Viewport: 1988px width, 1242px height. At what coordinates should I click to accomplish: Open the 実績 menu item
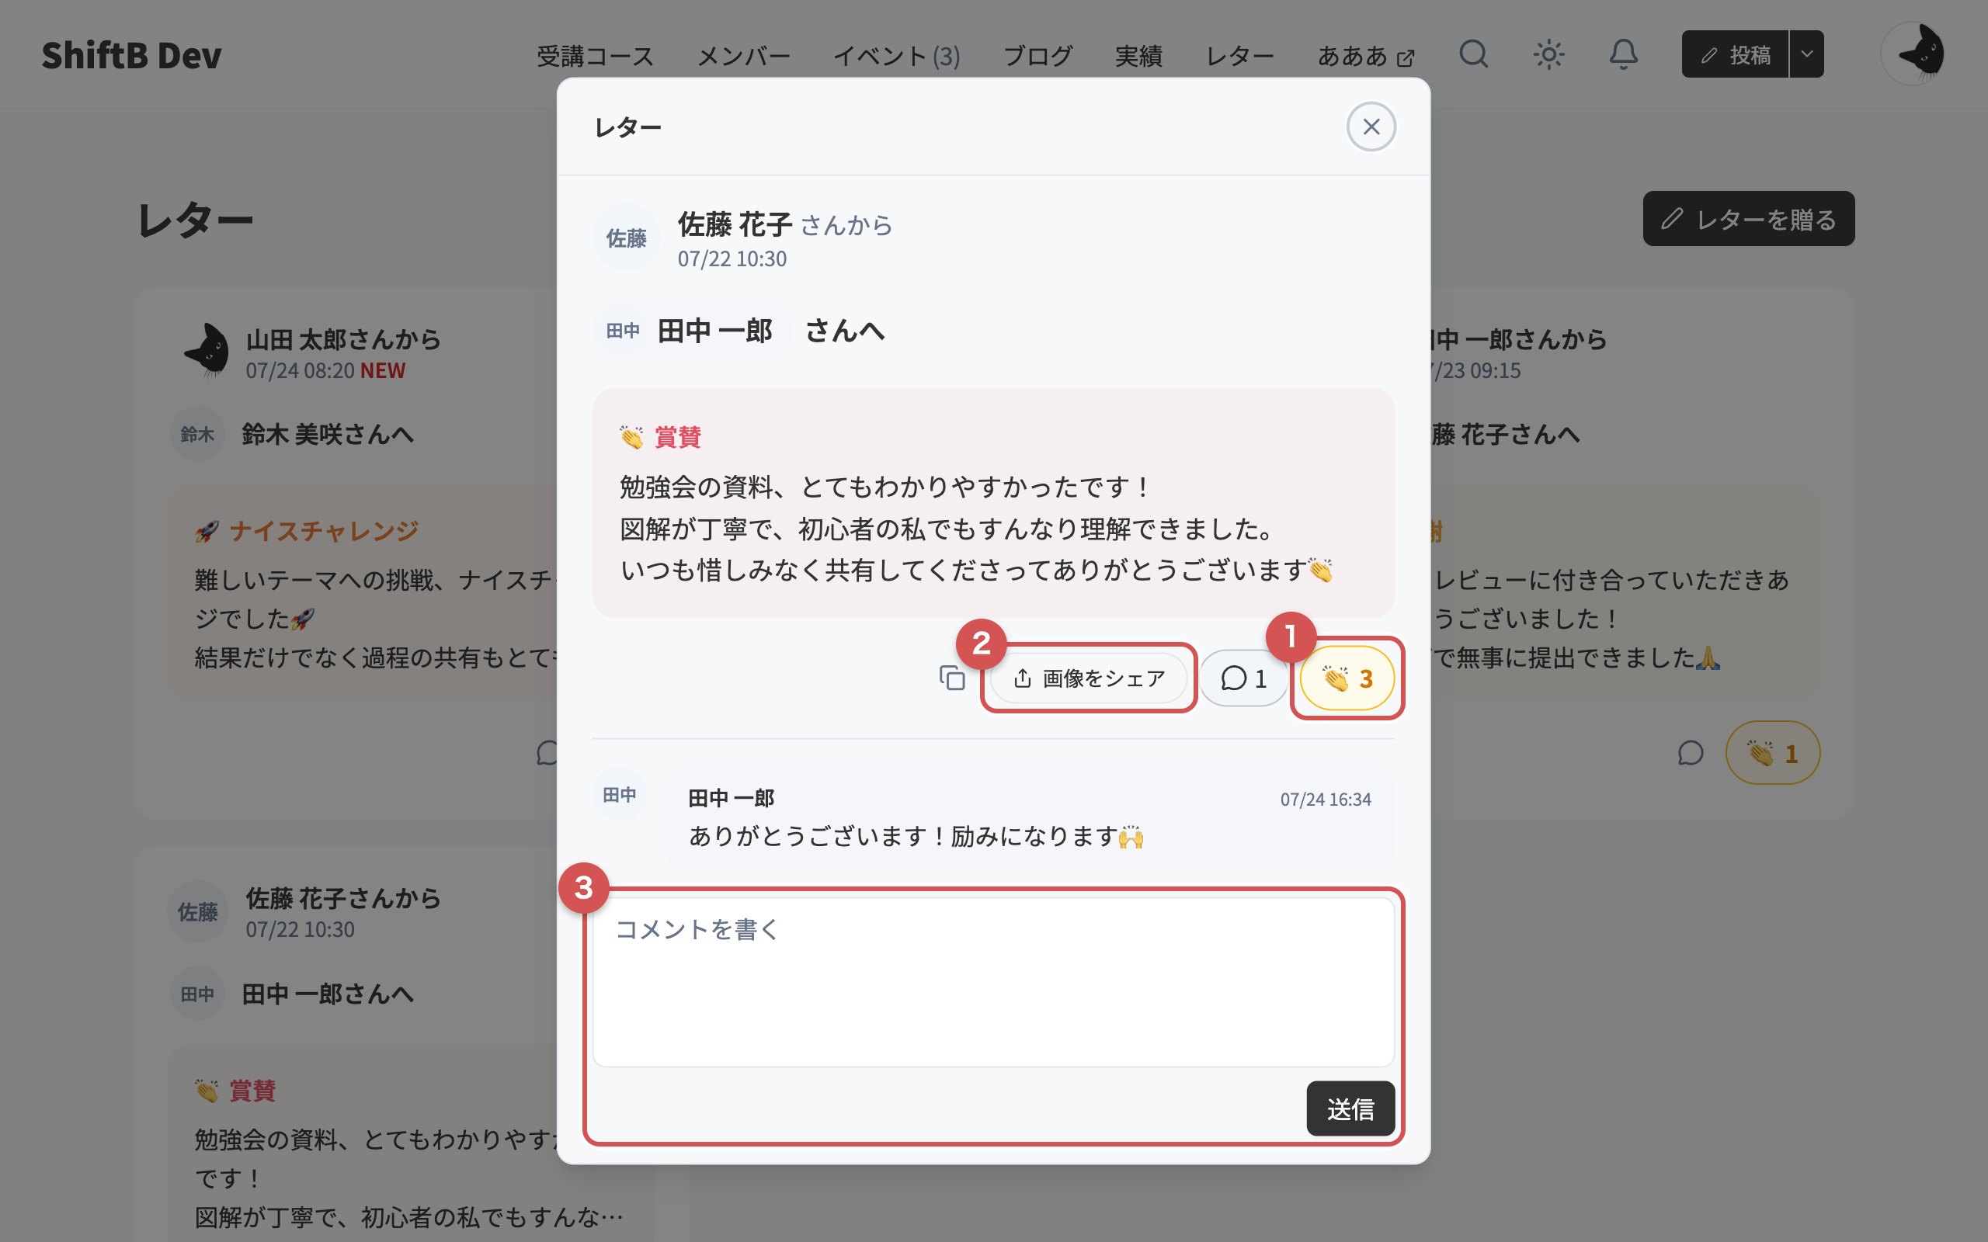point(1138,56)
